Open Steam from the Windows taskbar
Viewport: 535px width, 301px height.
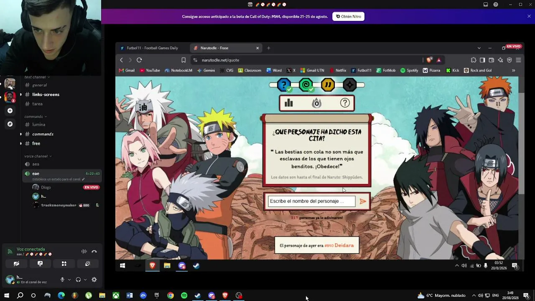[198, 296]
